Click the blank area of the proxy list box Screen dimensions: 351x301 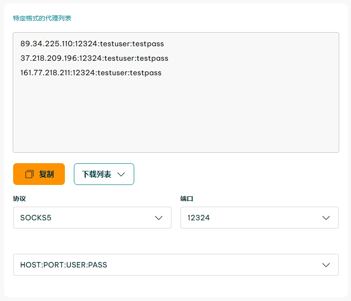click(176, 118)
